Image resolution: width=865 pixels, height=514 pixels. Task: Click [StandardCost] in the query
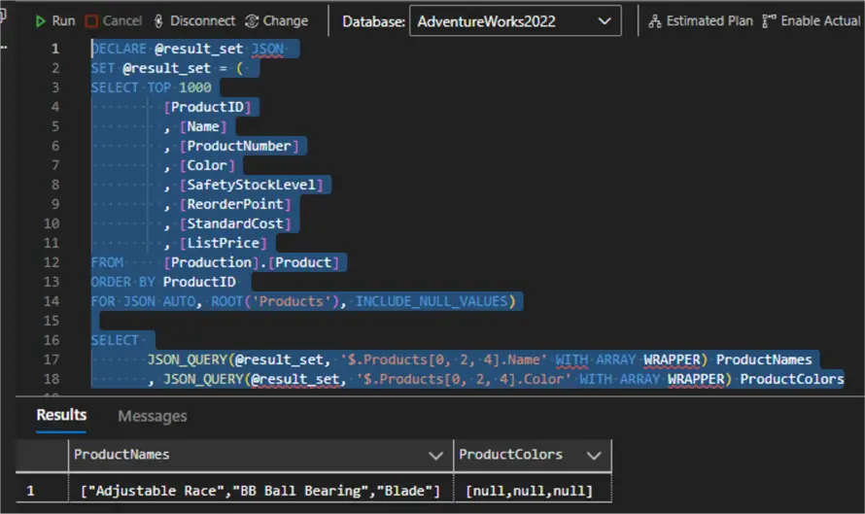(235, 223)
